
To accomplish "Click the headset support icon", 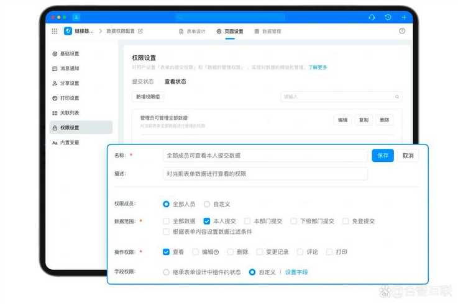I will (372, 17).
